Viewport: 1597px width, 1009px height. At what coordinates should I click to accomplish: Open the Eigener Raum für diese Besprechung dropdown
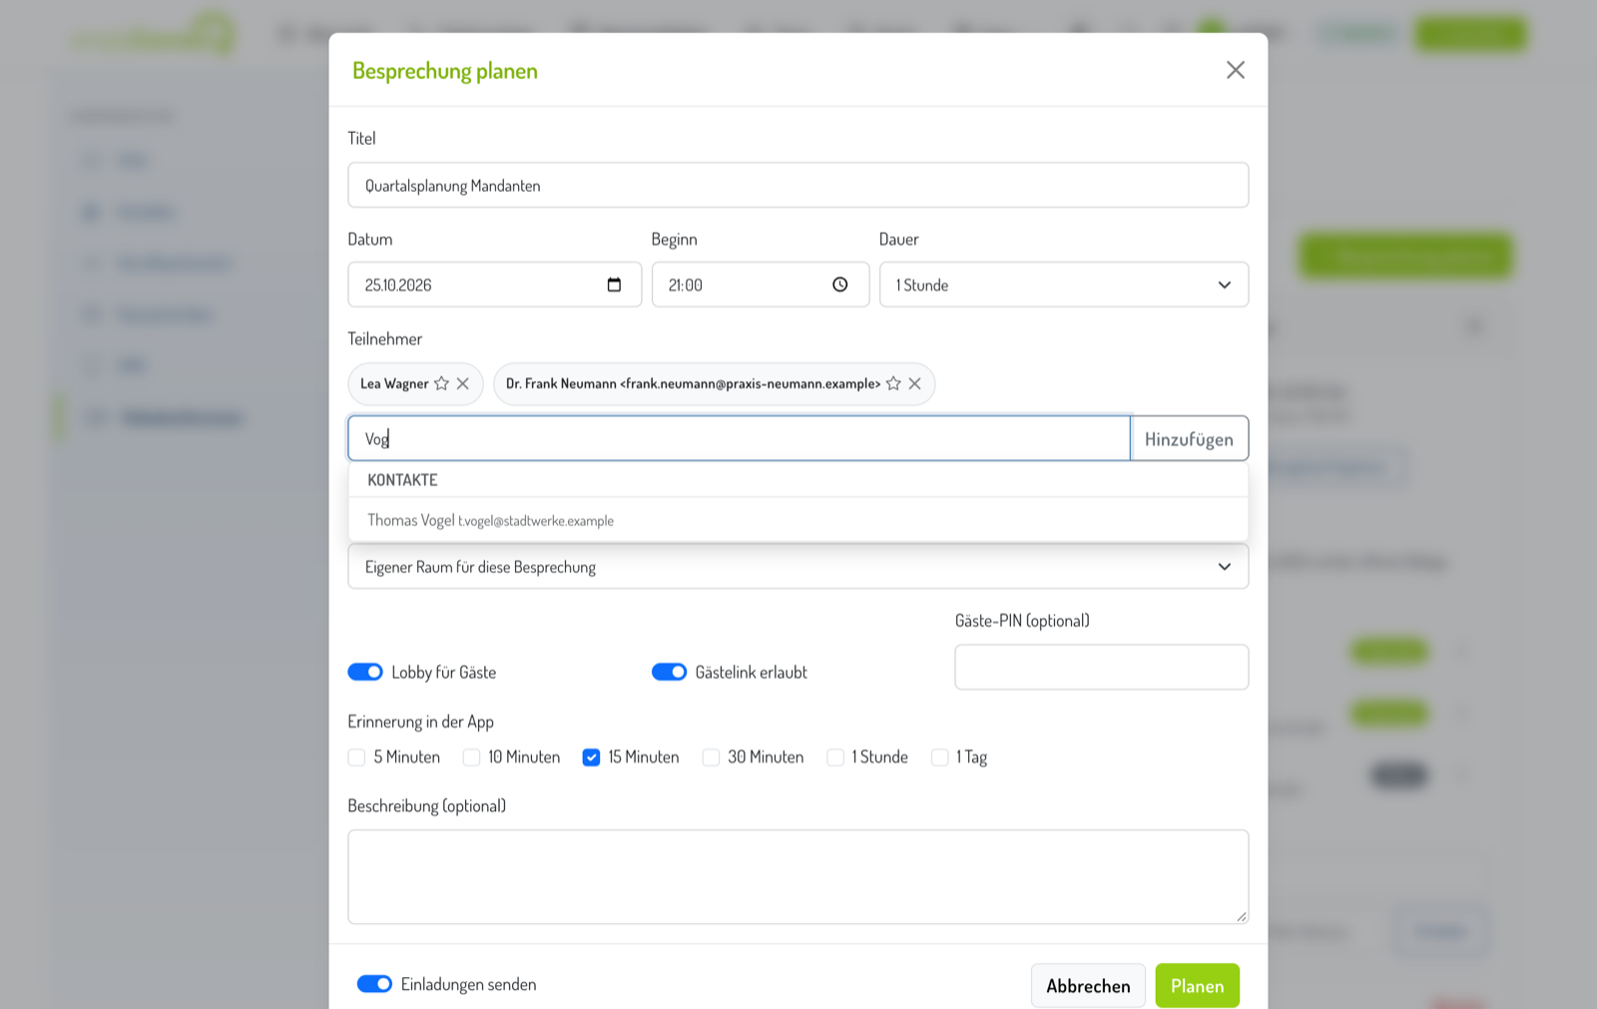(798, 567)
